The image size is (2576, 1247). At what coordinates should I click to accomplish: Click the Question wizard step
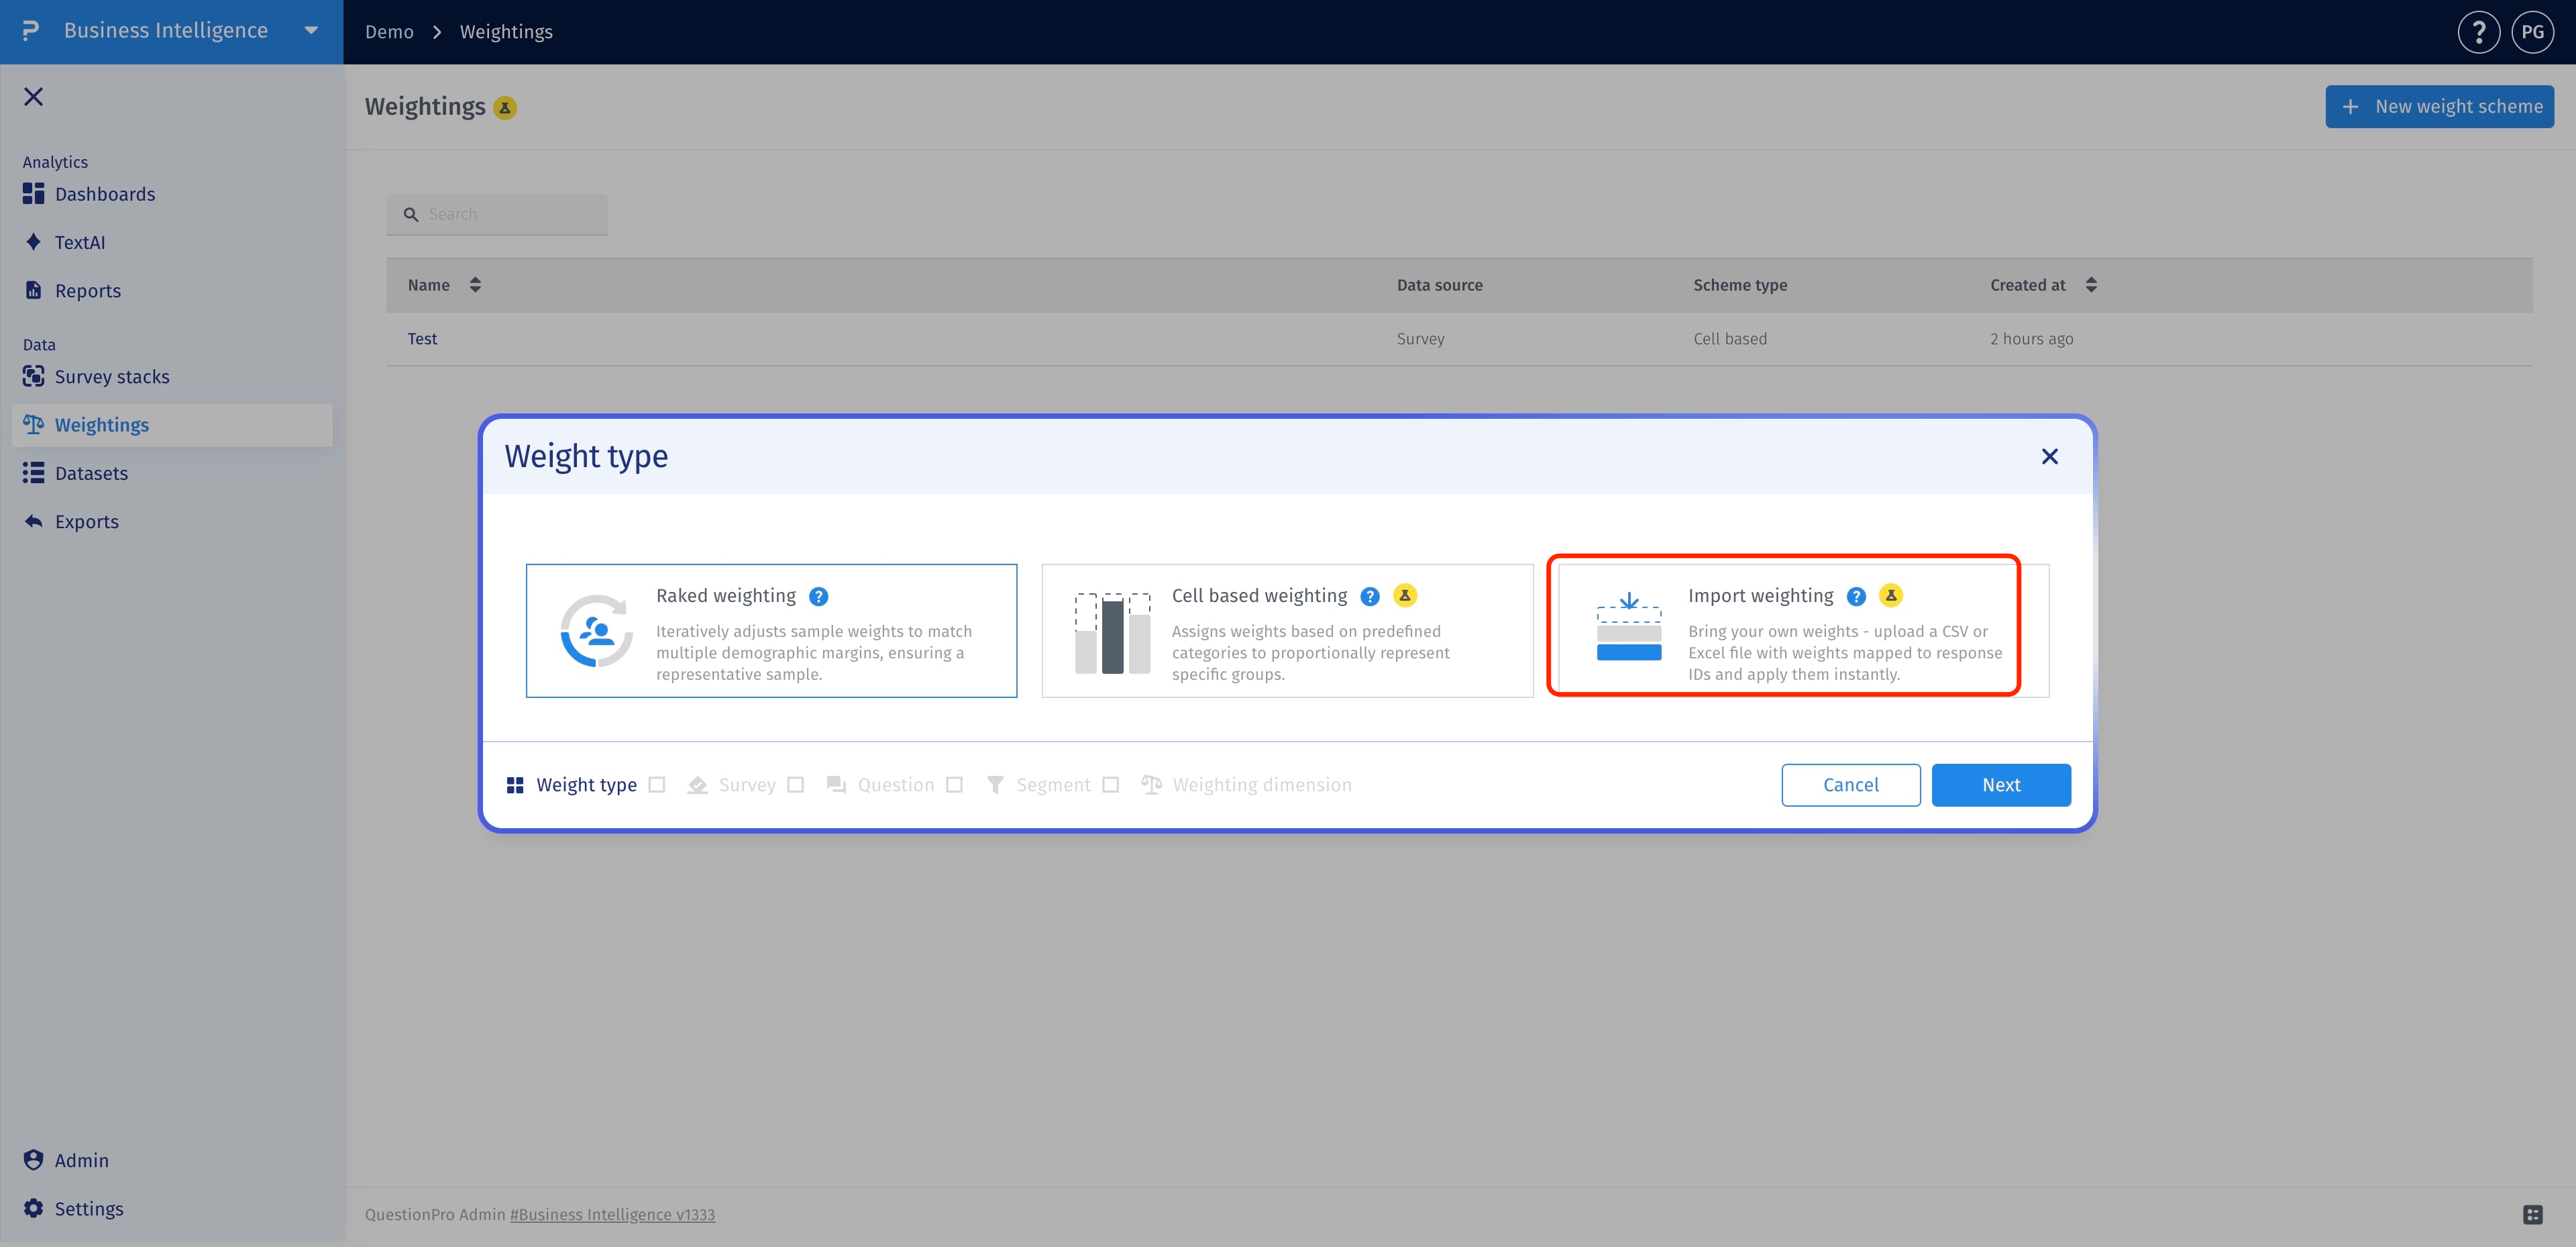(x=880, y=785)
